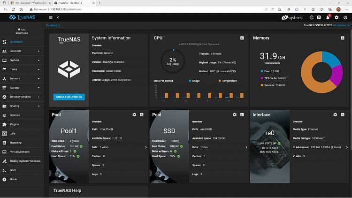Open task manager clipboard icon
Viewport: 352px width, 198px height.
(x=319, y=17)
